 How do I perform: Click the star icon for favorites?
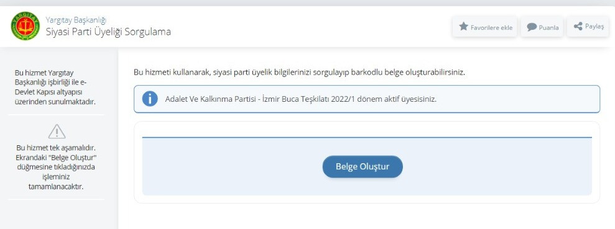(464, 27)
